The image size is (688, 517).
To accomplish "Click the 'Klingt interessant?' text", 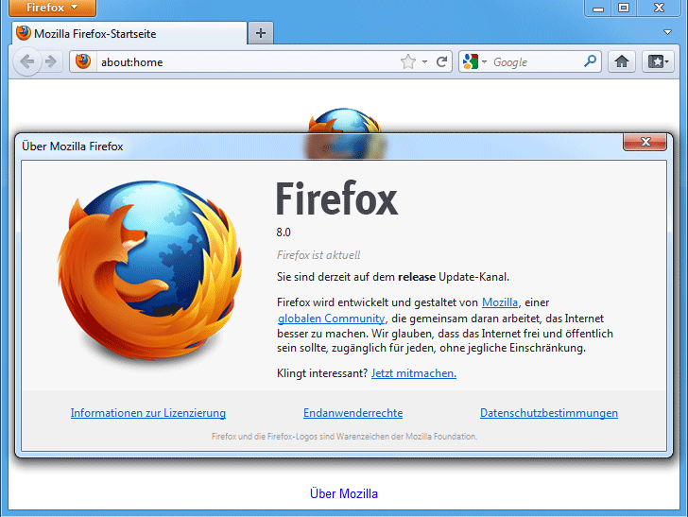I will point(322,373).
